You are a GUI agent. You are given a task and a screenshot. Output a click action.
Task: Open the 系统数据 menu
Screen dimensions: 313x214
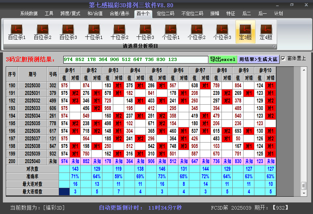pos(29,14)
